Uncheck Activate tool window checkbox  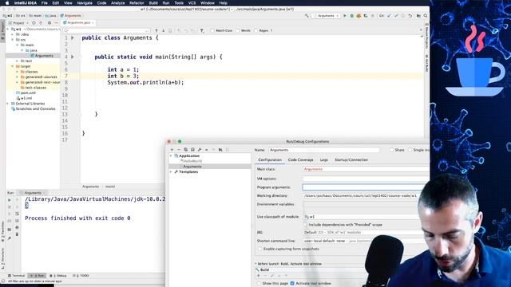(x=292, y=284)
